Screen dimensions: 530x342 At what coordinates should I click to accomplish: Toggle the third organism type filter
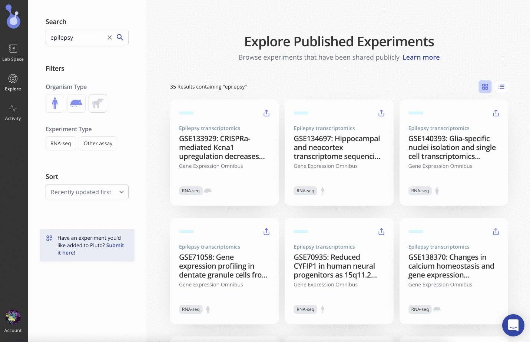pos(98,103)
